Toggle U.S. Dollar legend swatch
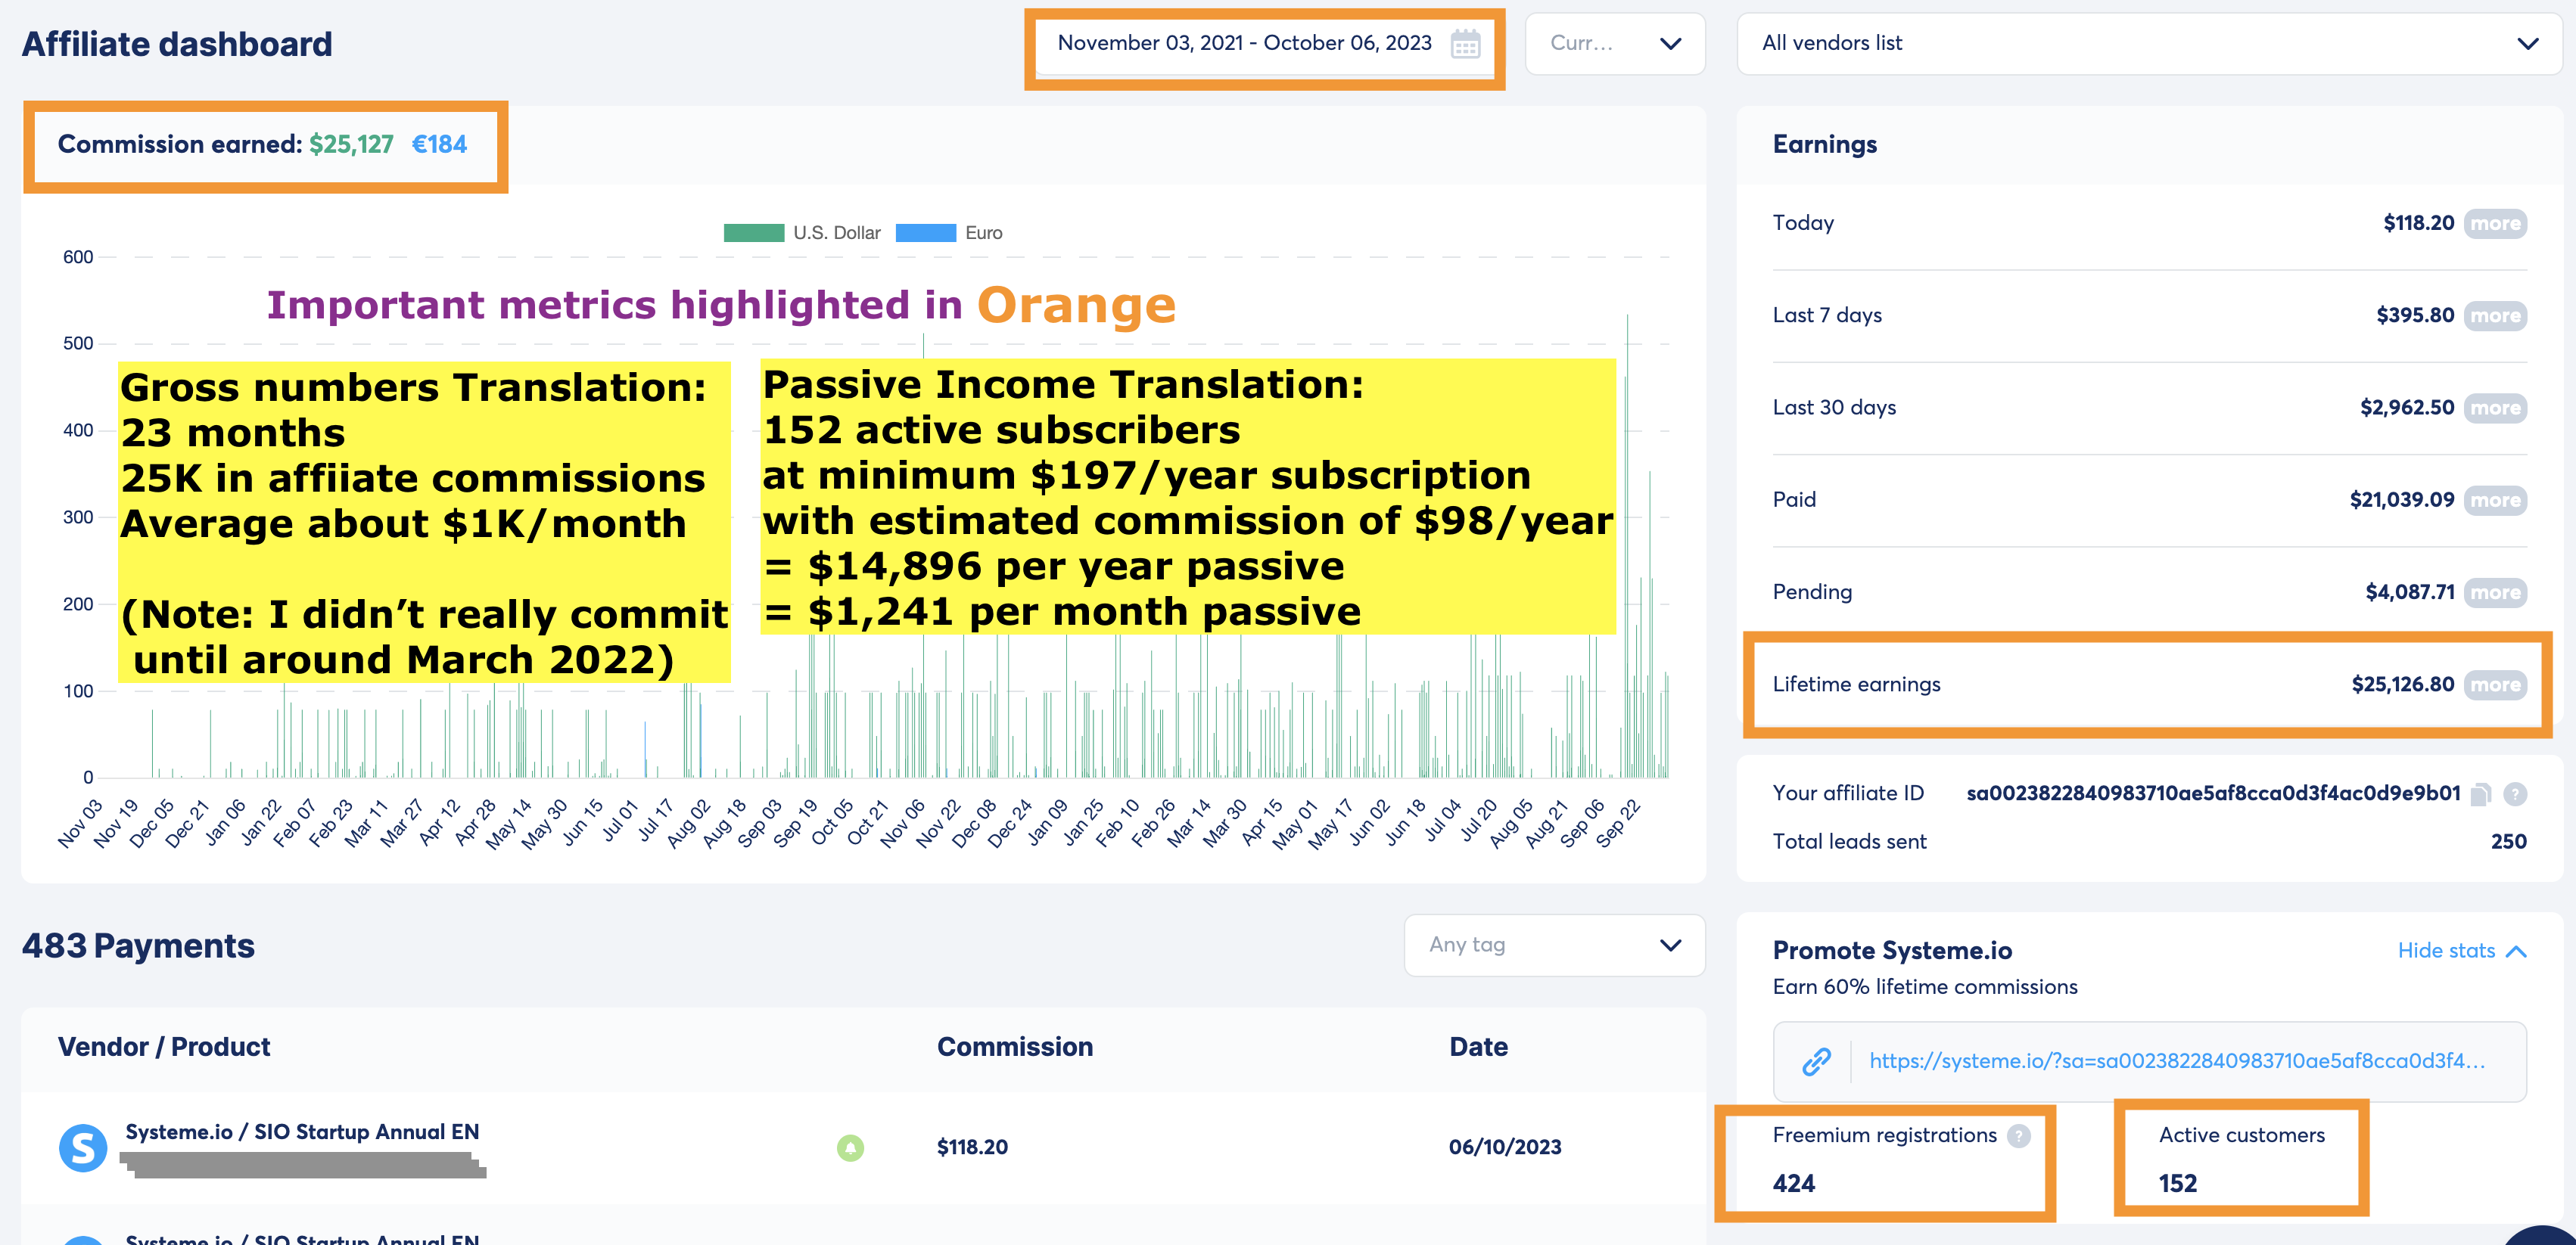 (x=754, y=233)
